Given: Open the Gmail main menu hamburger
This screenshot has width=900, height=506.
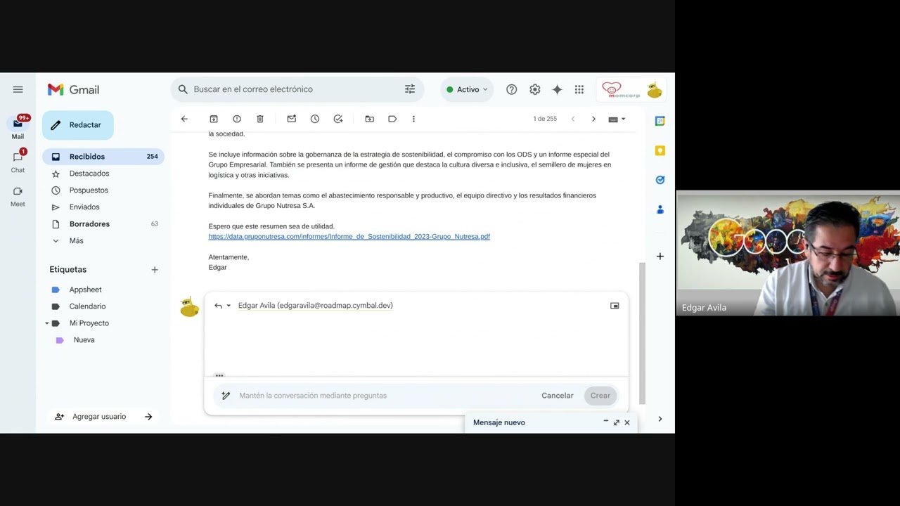Looking at the screenshot, I should pyautogui.click(x=18, y=89).
